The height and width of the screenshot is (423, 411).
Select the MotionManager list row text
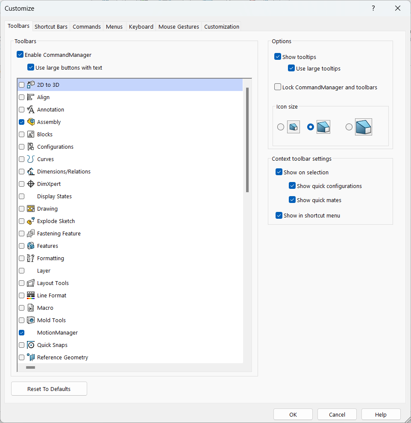[57, 333]
